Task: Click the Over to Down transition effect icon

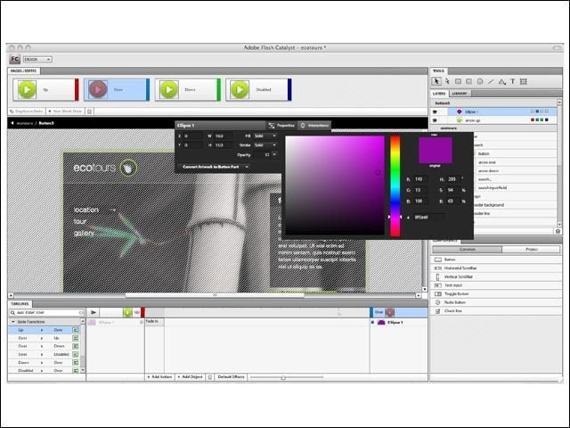Action: tap(75, 346)
